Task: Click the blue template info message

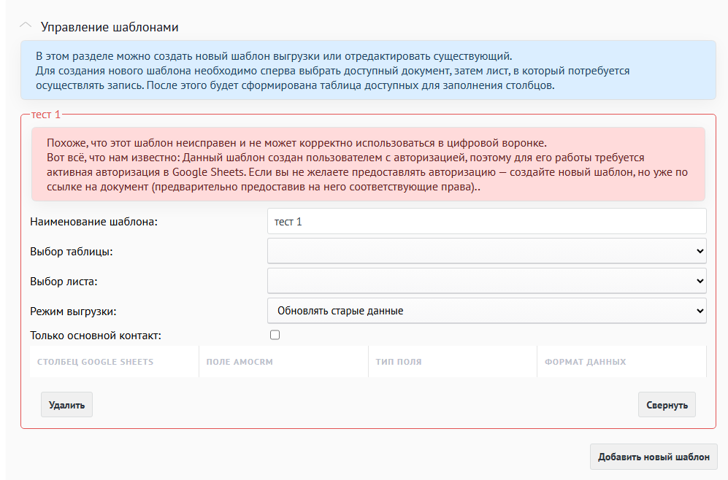Action: 368,70
